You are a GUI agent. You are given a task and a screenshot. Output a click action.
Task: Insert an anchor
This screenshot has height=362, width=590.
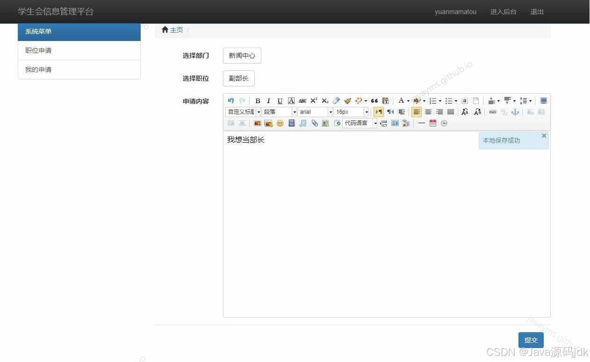[x=515, y=112]
